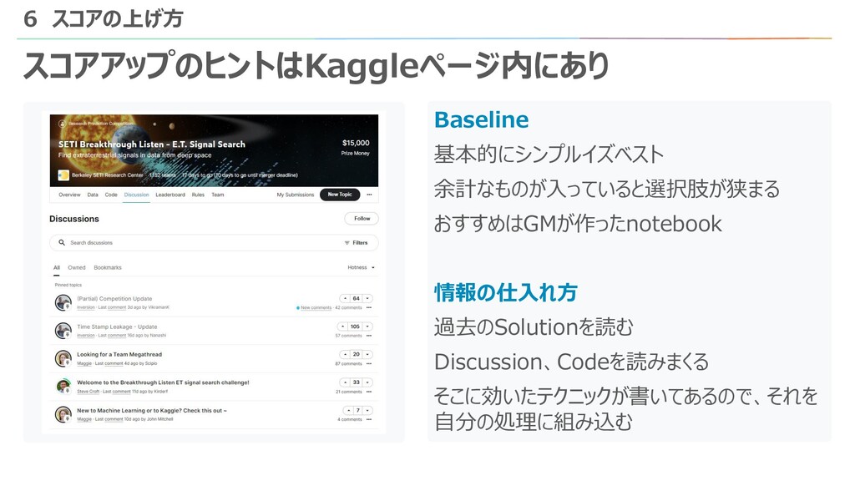Select the Bookmarks tab
Screen dimensions: 855x481
pyautogui.click(x=108, y=268)
